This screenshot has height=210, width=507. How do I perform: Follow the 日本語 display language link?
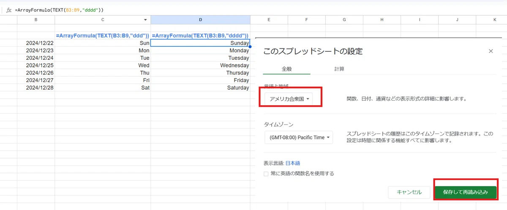293,163
